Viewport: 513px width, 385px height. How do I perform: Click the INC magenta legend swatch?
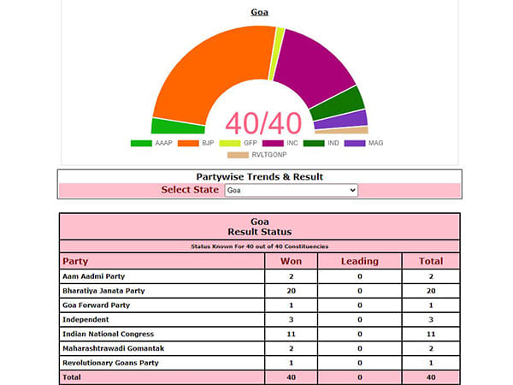(273, 143)
